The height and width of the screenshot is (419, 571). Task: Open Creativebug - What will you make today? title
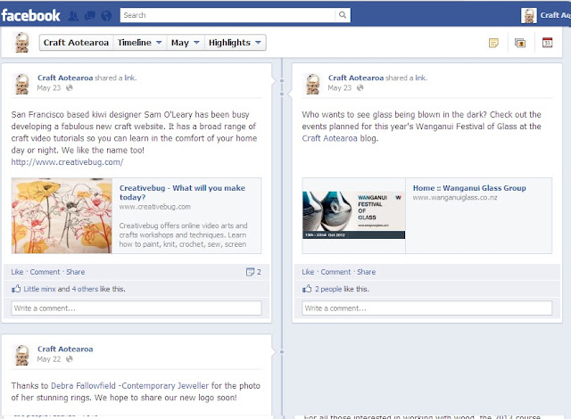click(x=182, y=193)
